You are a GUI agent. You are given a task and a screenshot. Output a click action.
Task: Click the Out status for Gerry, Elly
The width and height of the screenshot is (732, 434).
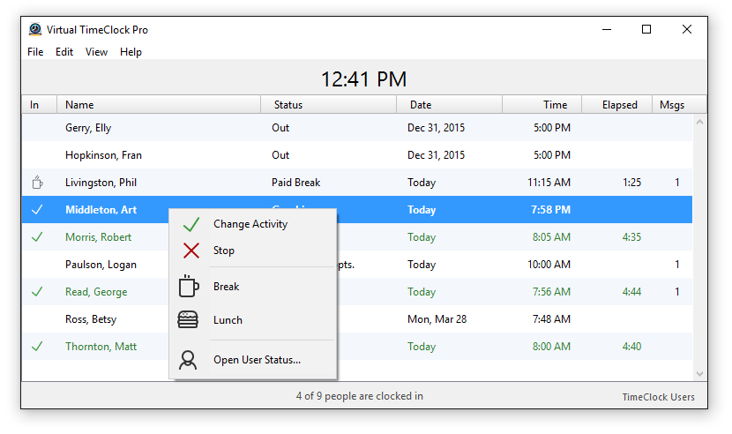click(280, 128)
